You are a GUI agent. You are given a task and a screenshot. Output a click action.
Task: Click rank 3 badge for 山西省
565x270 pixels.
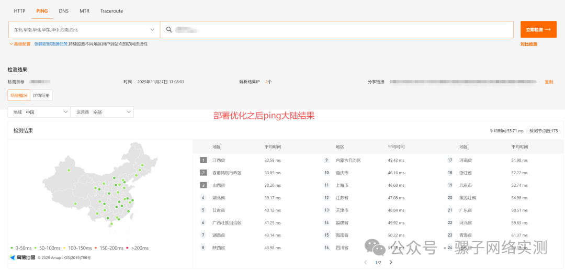(203, 185)
